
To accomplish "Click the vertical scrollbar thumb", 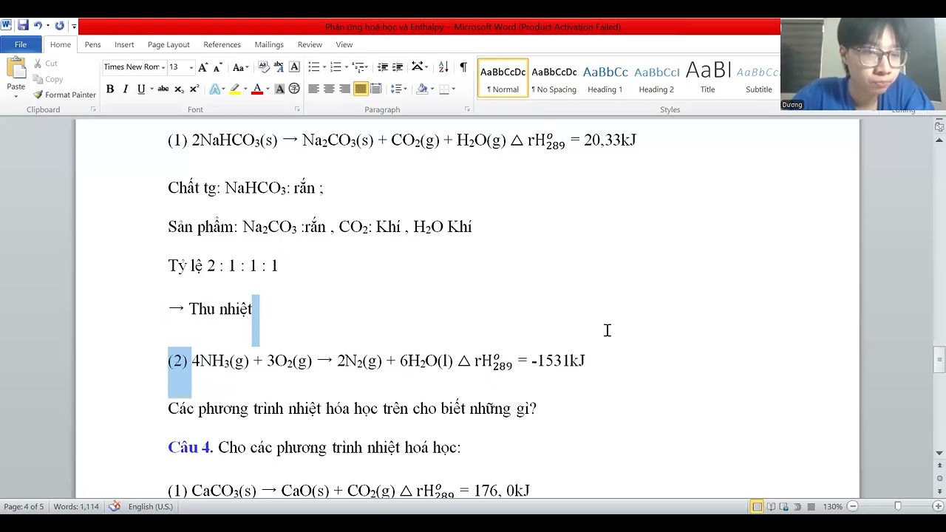I will tap(939, 360).
